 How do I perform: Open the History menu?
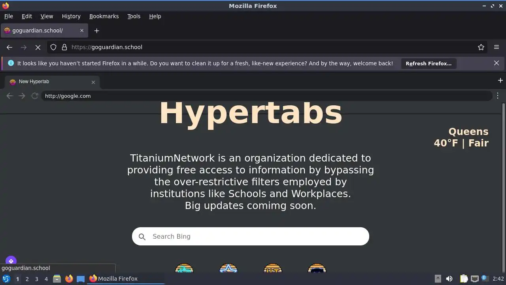point(71,16)
